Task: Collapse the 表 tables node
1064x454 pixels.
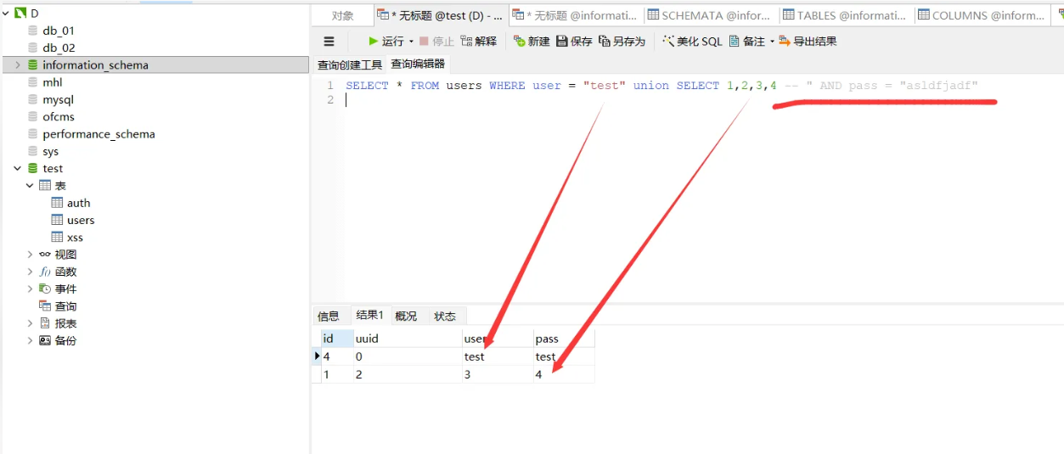Action: [30, 185]
